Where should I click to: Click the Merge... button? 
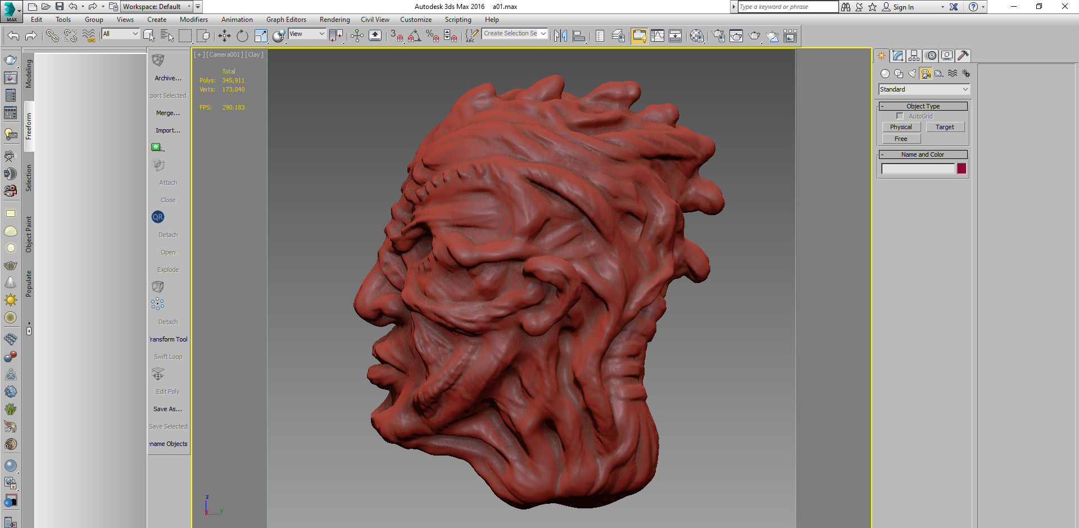click(168, 113)
